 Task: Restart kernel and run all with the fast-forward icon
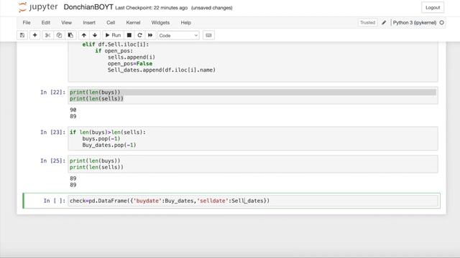tap(150, 35)
